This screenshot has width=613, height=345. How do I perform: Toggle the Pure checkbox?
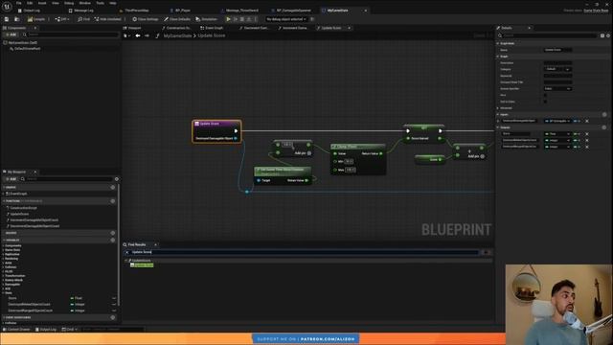coord(545,95)
